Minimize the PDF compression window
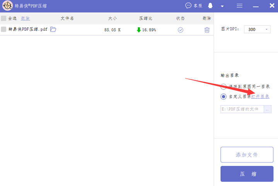 256,7
